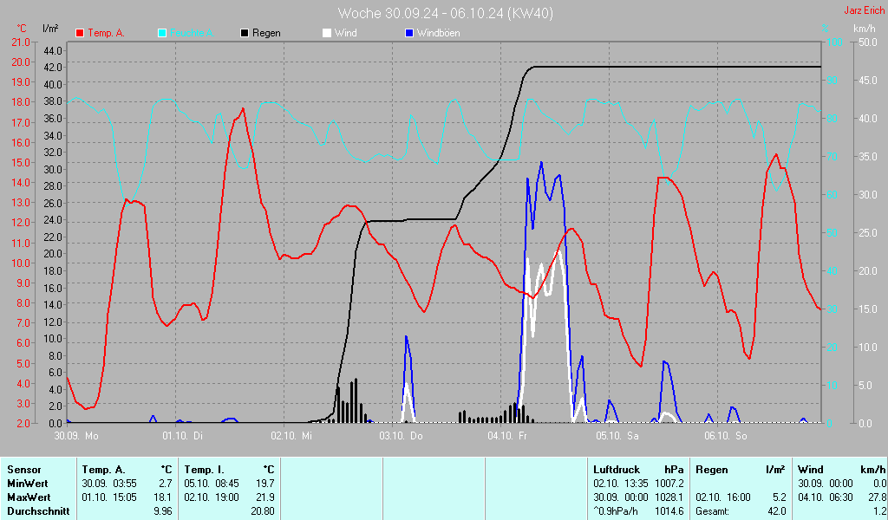Click the 'Gesamt:' rain total label
Image resolution: width=888 pixels, height=520 pixels.
tap(713, 511)
